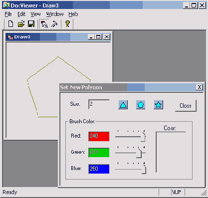Choose the triangle polygon shape button
This screenshot has height=198, width=208.
coord(123,105)
